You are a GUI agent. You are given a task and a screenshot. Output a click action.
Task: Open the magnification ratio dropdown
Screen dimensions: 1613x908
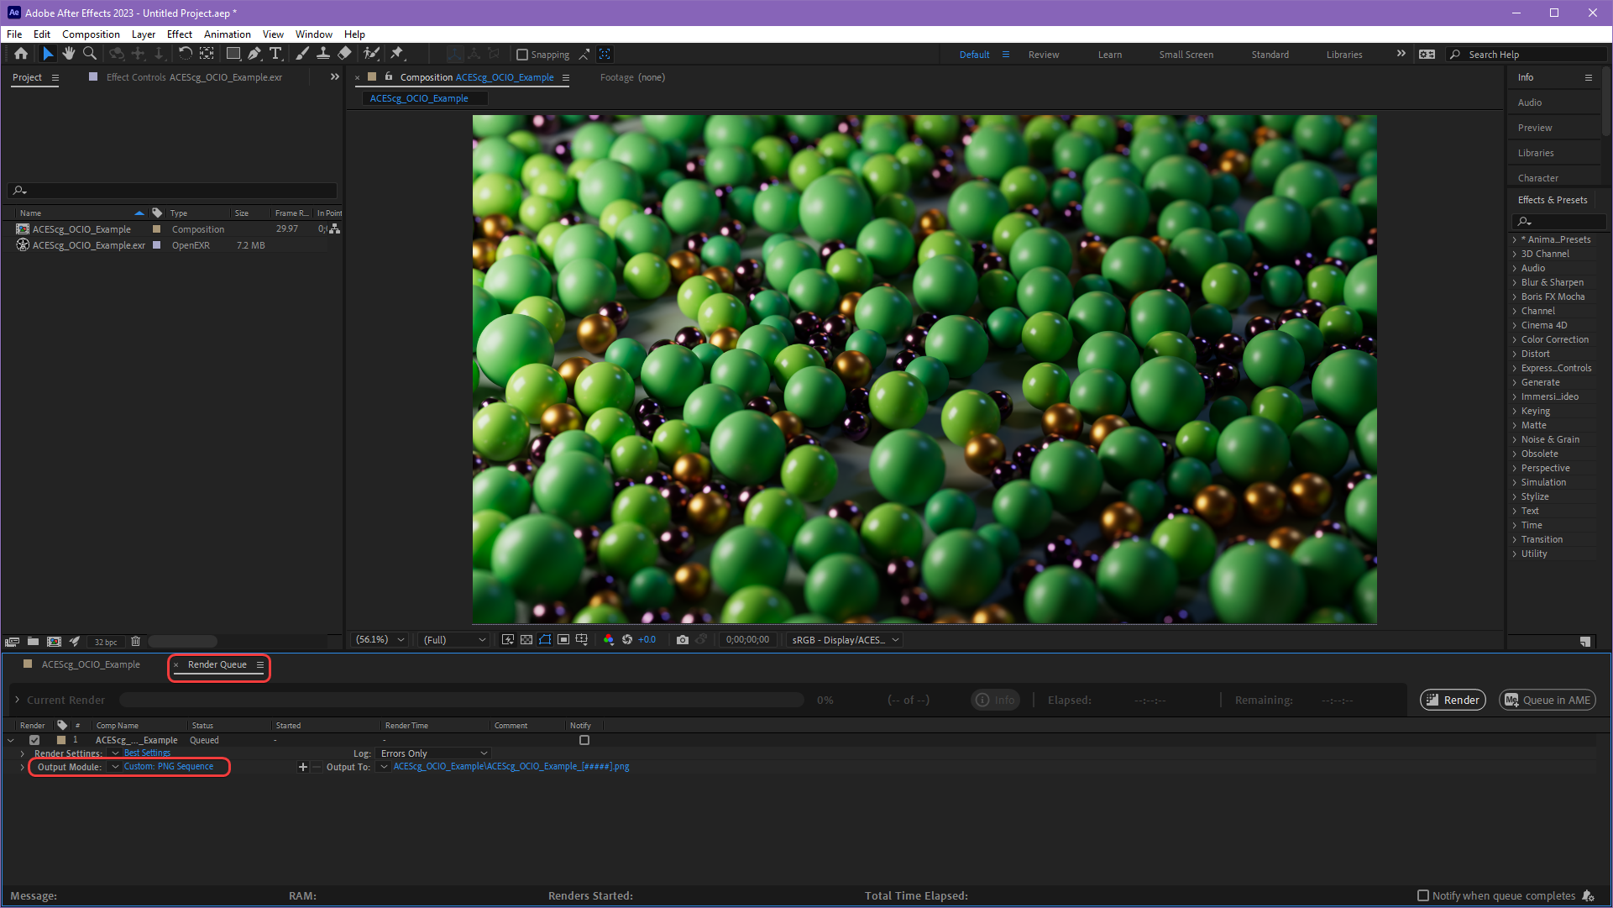click(380, 640)
